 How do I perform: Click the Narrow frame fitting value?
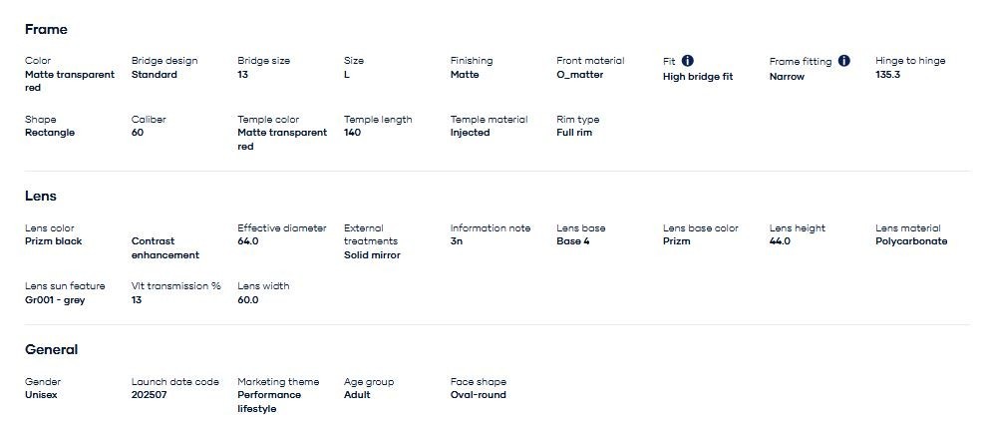[x=787, y=77]
